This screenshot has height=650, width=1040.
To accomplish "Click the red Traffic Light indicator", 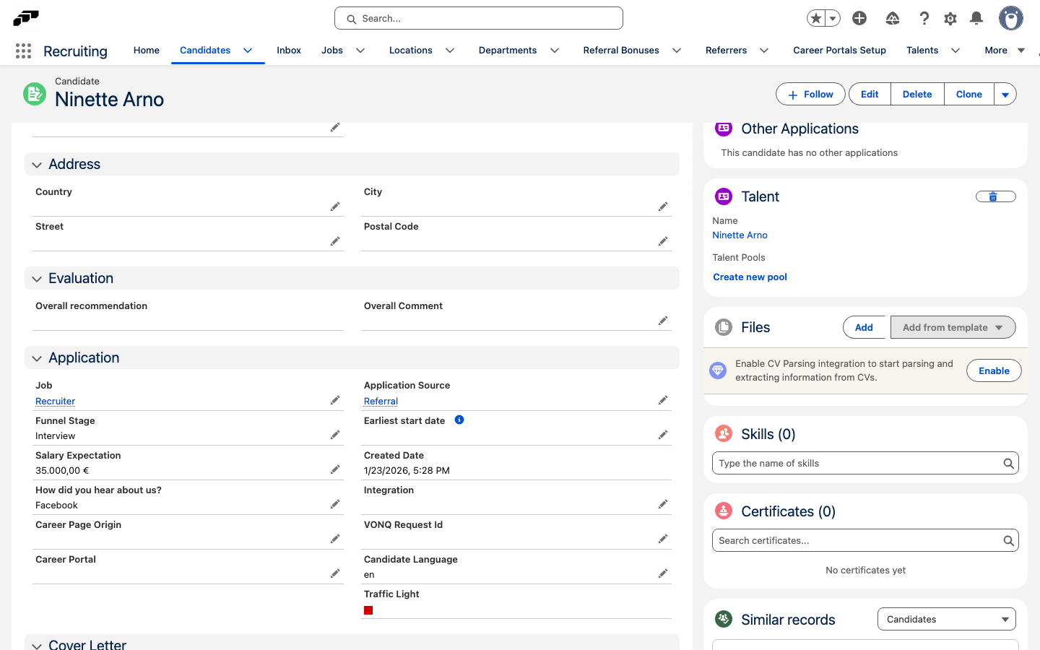I will point(368,610).
